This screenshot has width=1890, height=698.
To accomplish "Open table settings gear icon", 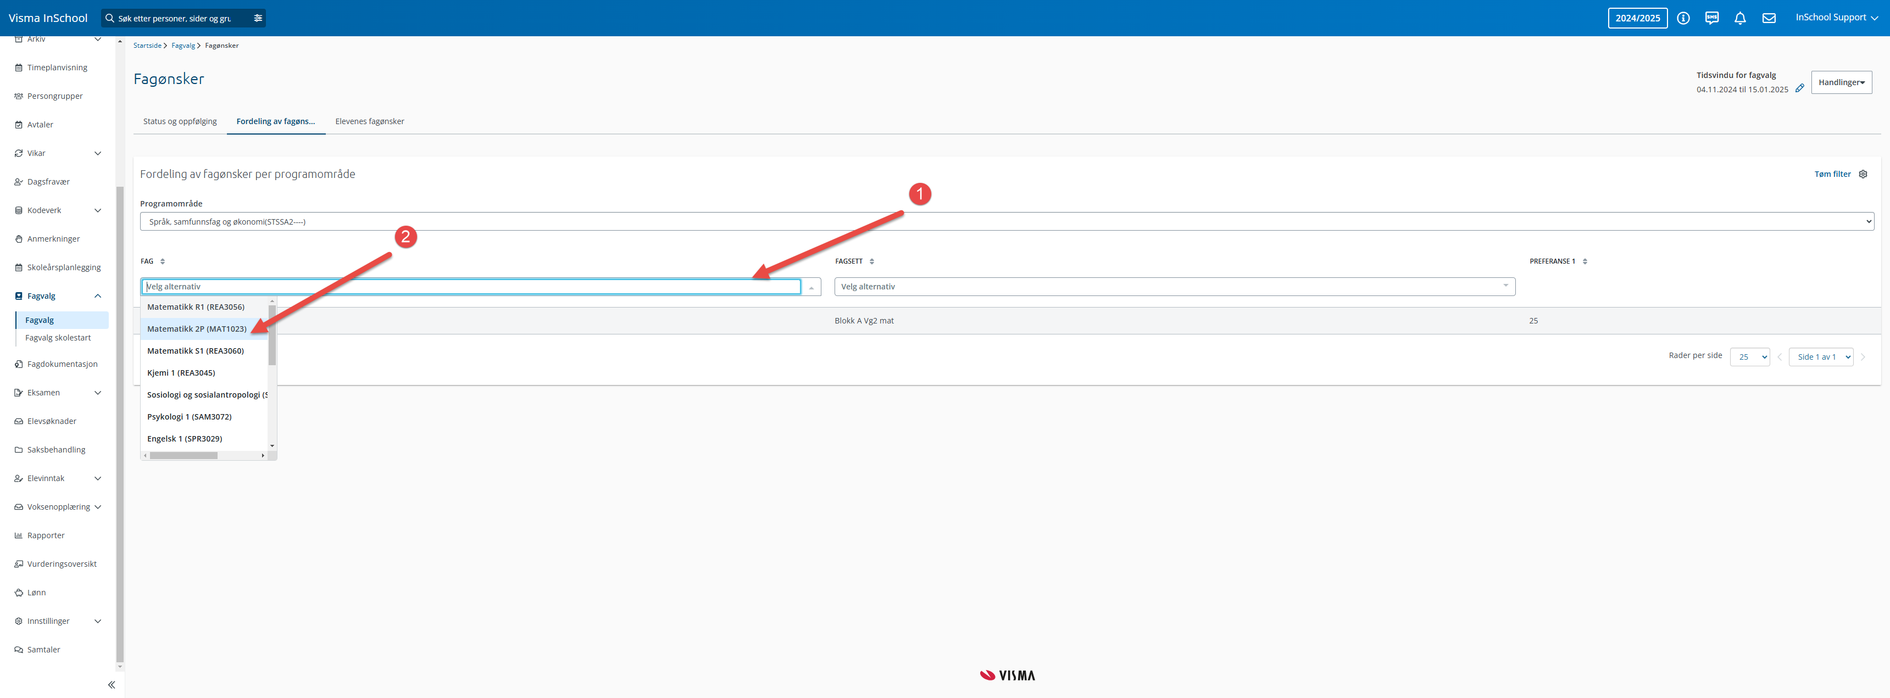I will coord(1863,174).
